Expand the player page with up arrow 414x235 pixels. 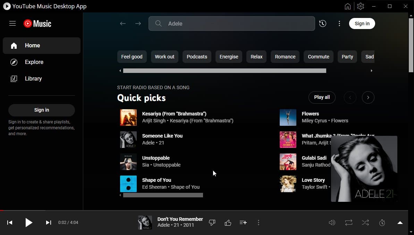400,223
